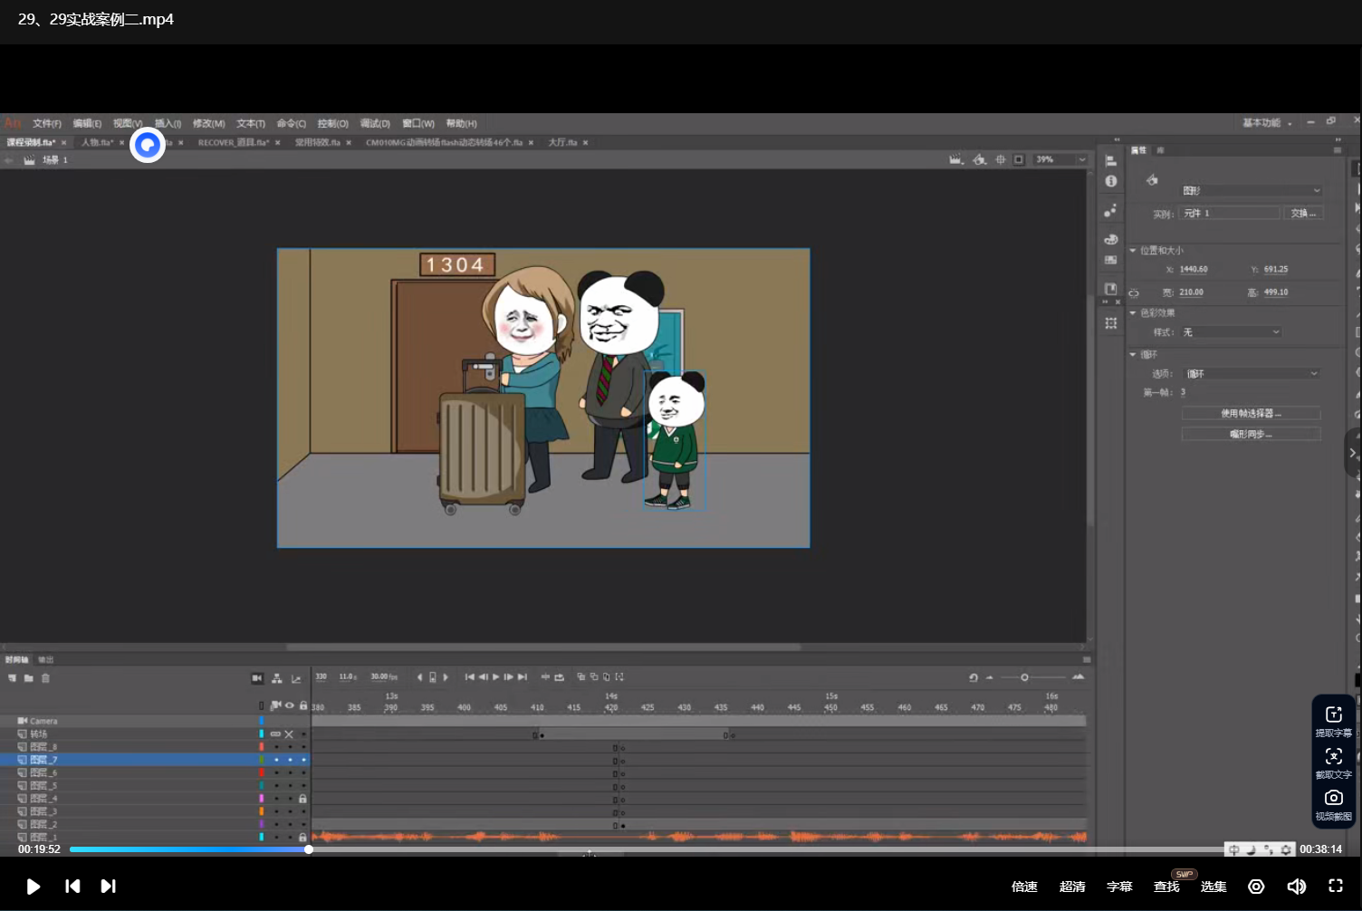Click the center stage icon
The height and width of the screenshot is (911, 1362).
(1001, 159)
